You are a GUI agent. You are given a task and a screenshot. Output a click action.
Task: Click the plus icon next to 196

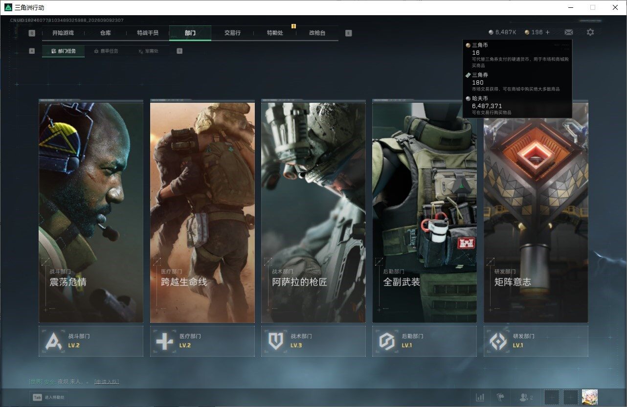pyautogui.click(x=548, y=32)
